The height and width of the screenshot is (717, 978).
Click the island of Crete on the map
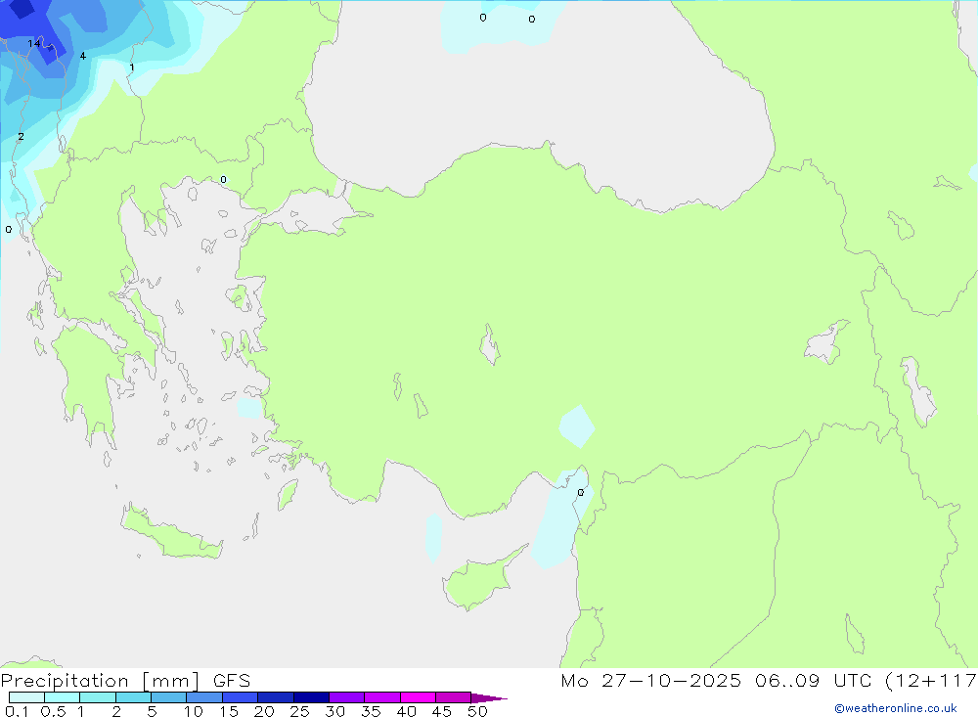click(x=171, y=532)
